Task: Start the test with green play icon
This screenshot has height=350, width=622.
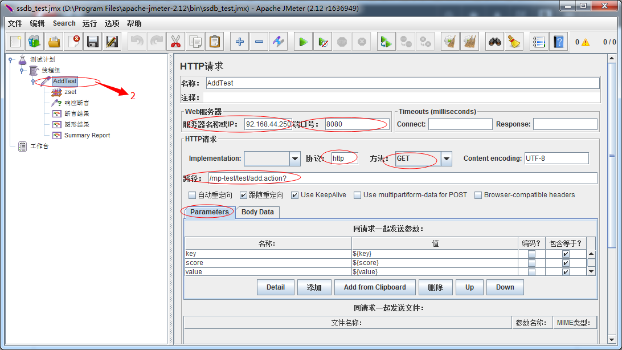Action: tap(304, 41)
